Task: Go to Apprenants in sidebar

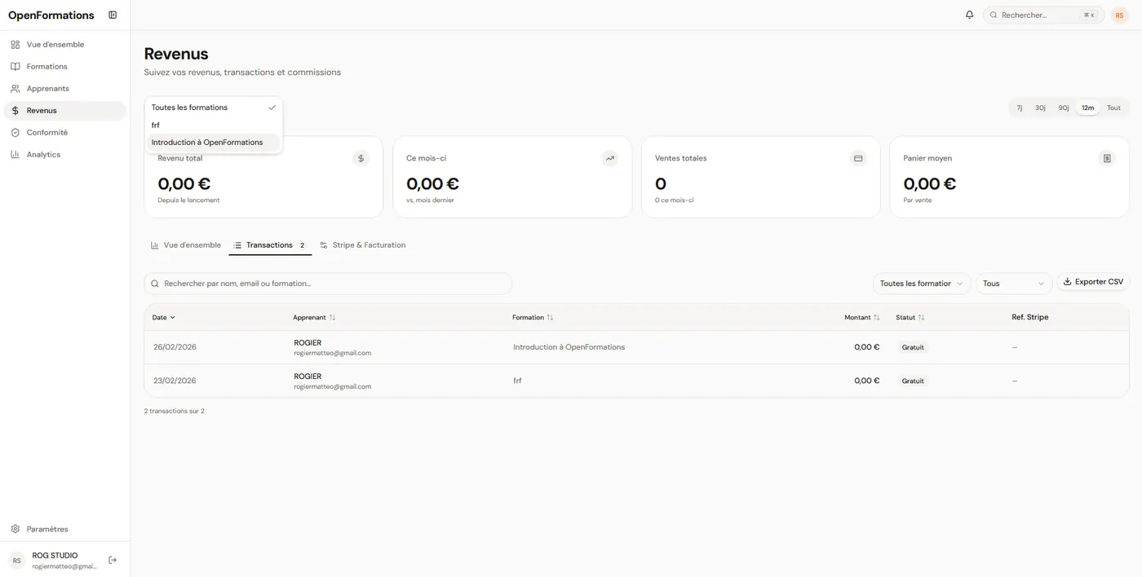Action: coord(65,88)
